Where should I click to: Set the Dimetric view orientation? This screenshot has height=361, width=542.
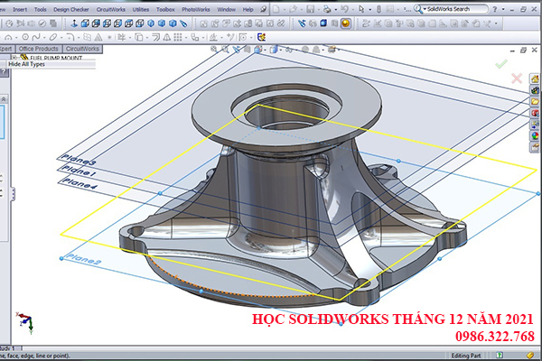pos(173,23)
